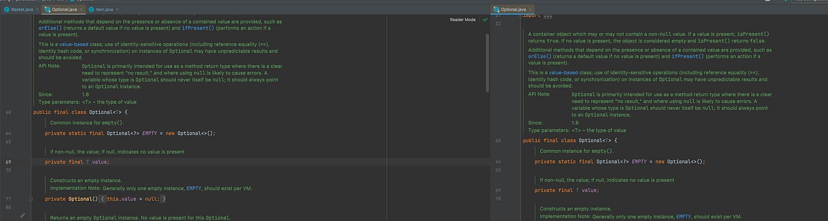Close the Basket.java tab
This screenshot has width=828, height=221.
tap(37, 10)
